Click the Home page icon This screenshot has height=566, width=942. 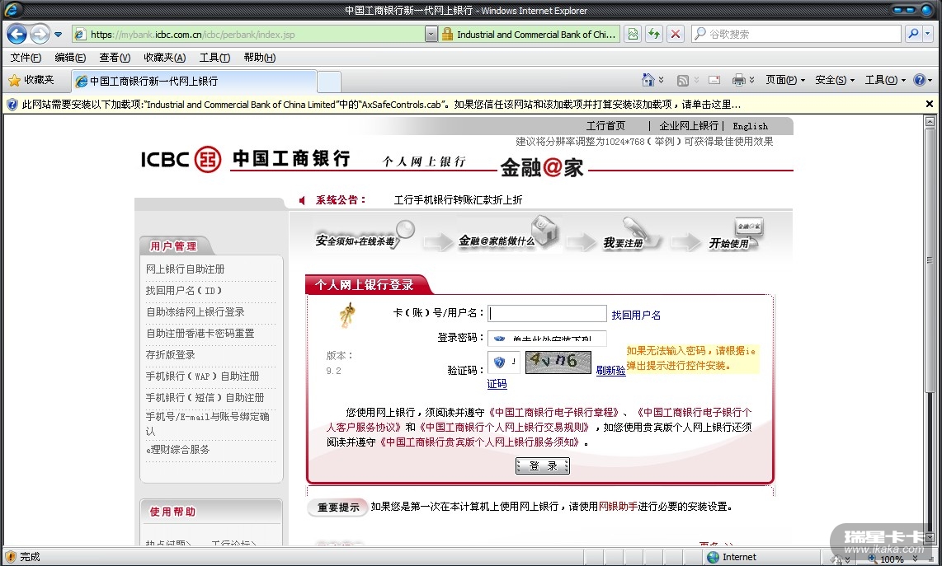(x=648, y=80)
